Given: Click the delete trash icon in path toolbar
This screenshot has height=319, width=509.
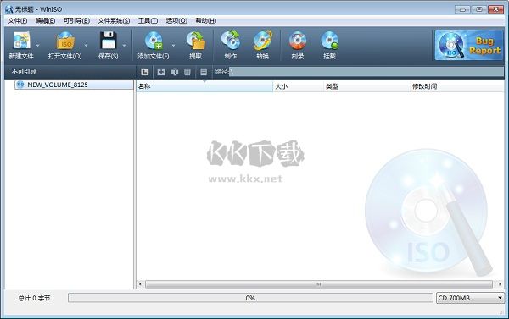Looking at the screenshot, I should [187, 72].
